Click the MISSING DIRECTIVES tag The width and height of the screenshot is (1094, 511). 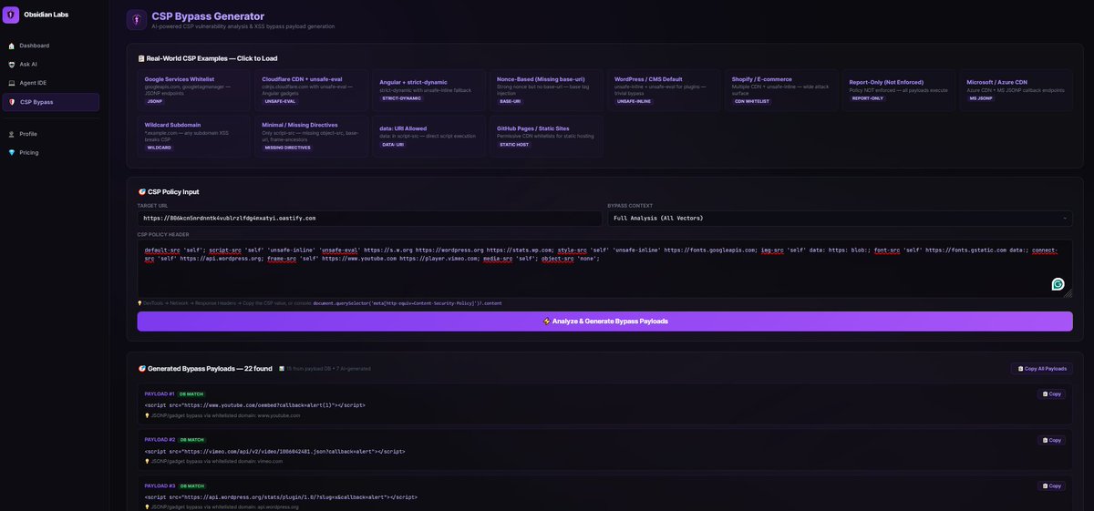(x=287, y=147)
